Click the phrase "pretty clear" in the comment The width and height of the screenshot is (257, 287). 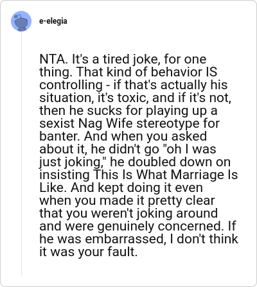click(181, 200)
